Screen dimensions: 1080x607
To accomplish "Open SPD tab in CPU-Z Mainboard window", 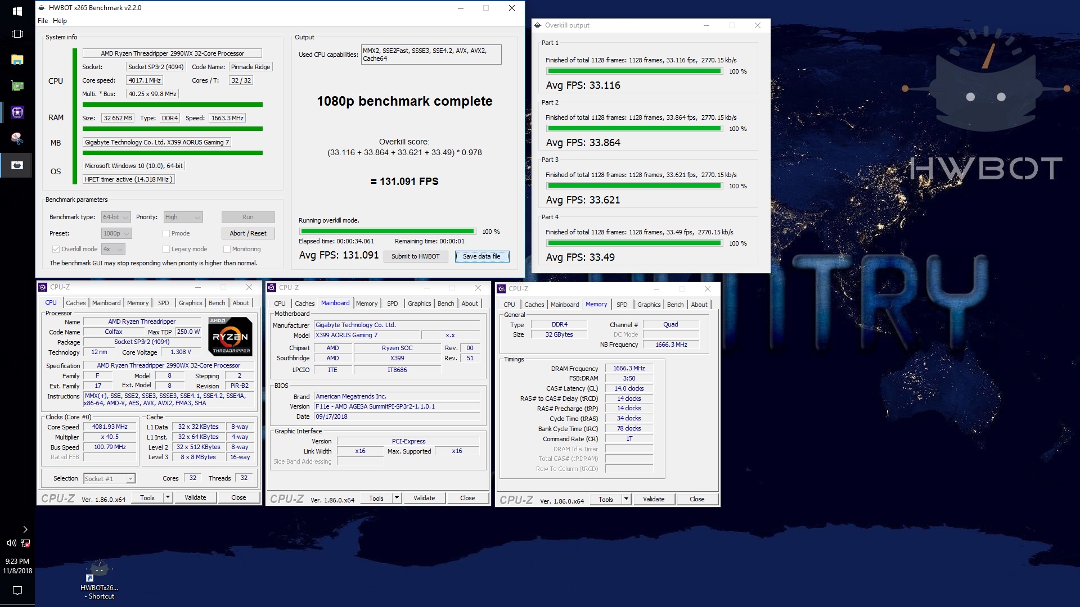I will pos(393,303).
